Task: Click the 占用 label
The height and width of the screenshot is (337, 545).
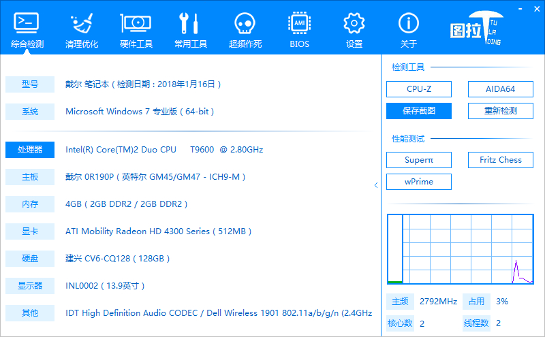Action: (476, 302)
